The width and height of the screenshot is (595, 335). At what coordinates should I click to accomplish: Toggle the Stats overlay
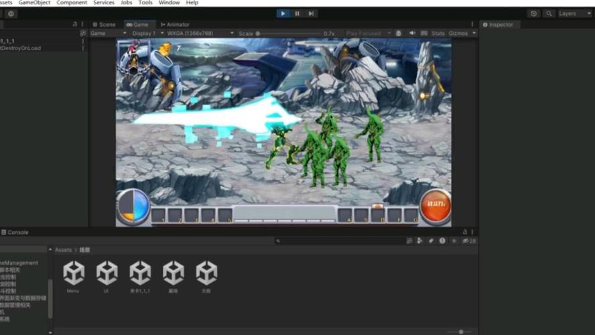pyautogui.click(x=438, y=33)
